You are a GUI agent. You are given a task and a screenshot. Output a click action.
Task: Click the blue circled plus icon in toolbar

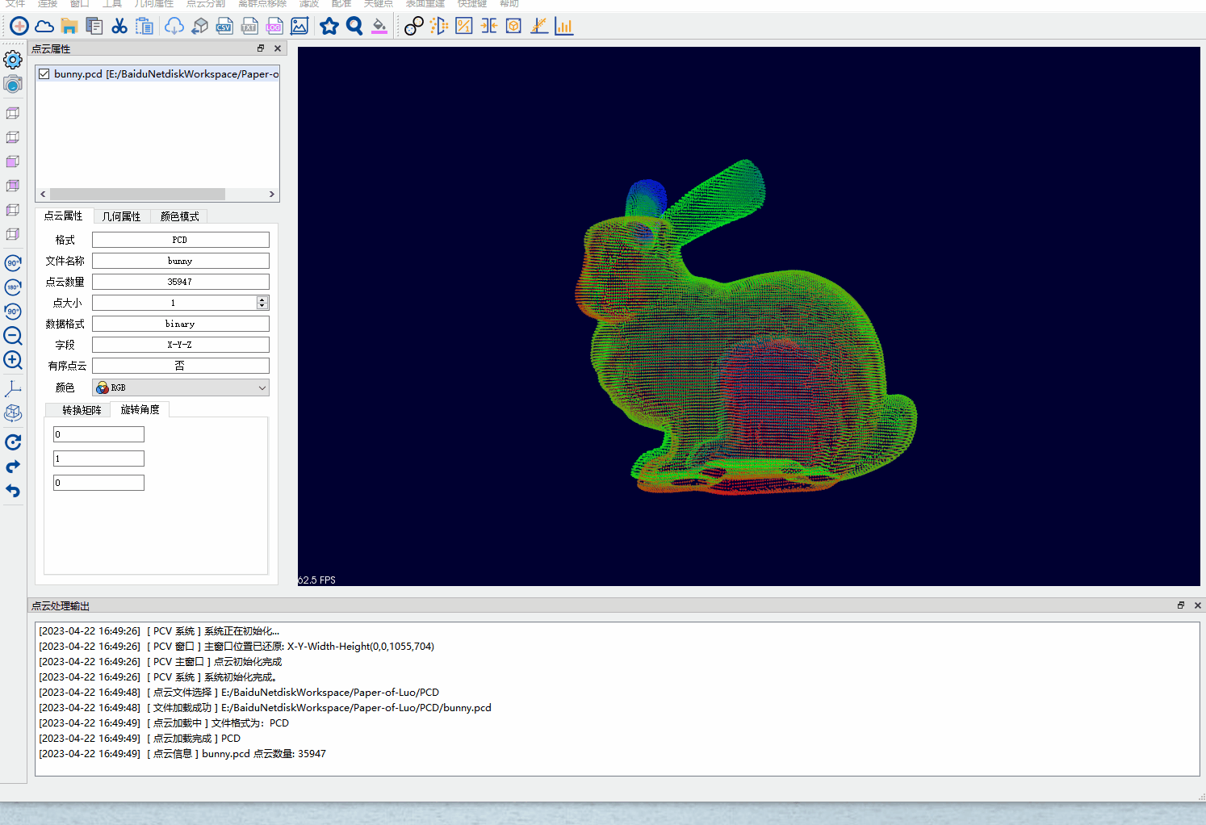(x=19, y=27)
